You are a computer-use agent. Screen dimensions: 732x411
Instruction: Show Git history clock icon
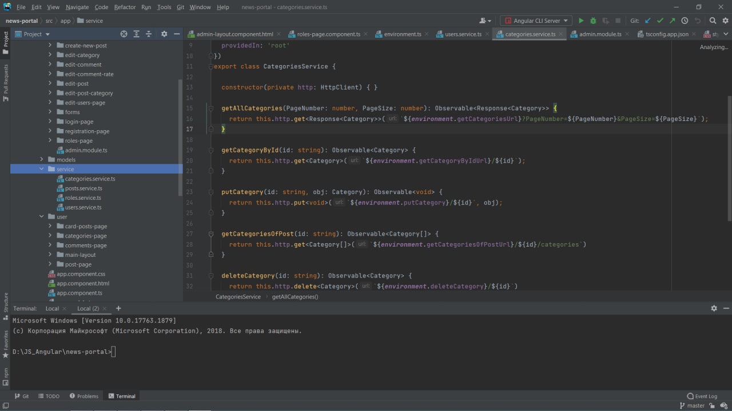click(685, 21)
